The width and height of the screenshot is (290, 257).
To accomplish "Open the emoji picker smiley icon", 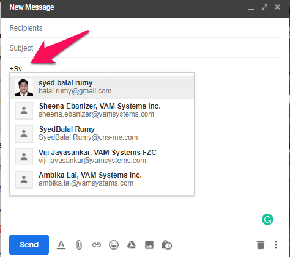I will click(x=114, y=245).
